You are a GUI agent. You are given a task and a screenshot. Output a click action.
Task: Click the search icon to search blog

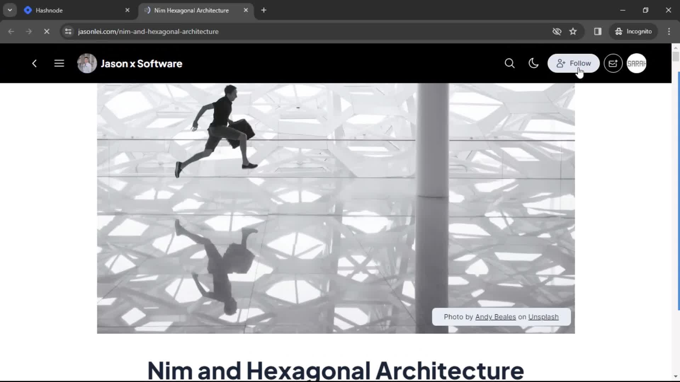pyautogui.click(x=509, y=63)
